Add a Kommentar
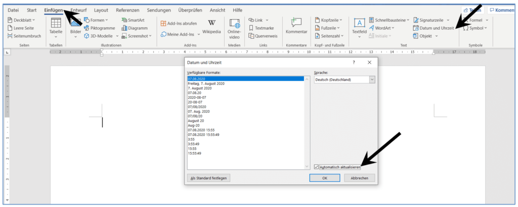Screen dimensions: 518x207 (296, 26)
